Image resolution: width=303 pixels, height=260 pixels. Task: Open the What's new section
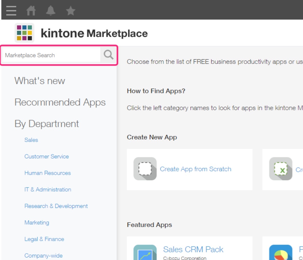tap(40, 81)
